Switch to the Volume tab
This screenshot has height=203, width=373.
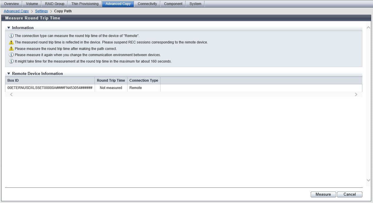coord(32,4)
